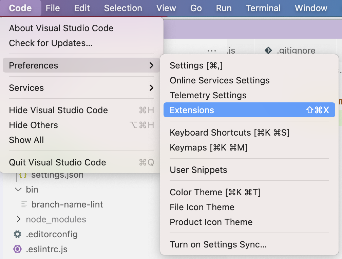
Task: Expand the Services submenu
Action: (x=81, y=88)
